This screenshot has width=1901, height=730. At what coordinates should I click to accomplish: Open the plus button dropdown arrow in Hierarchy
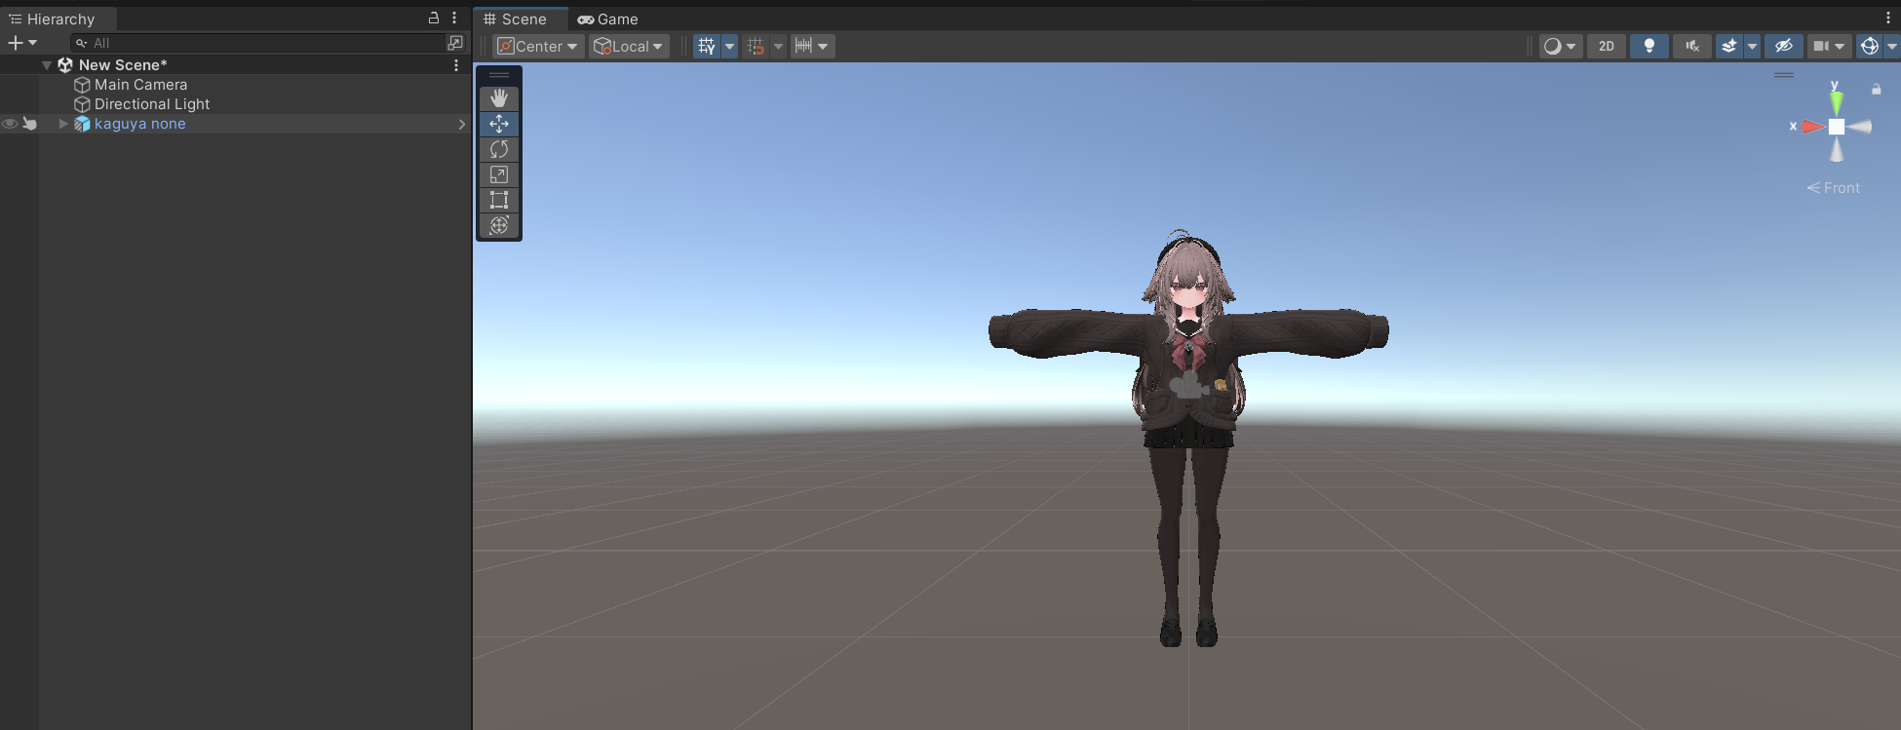point(32,43)
